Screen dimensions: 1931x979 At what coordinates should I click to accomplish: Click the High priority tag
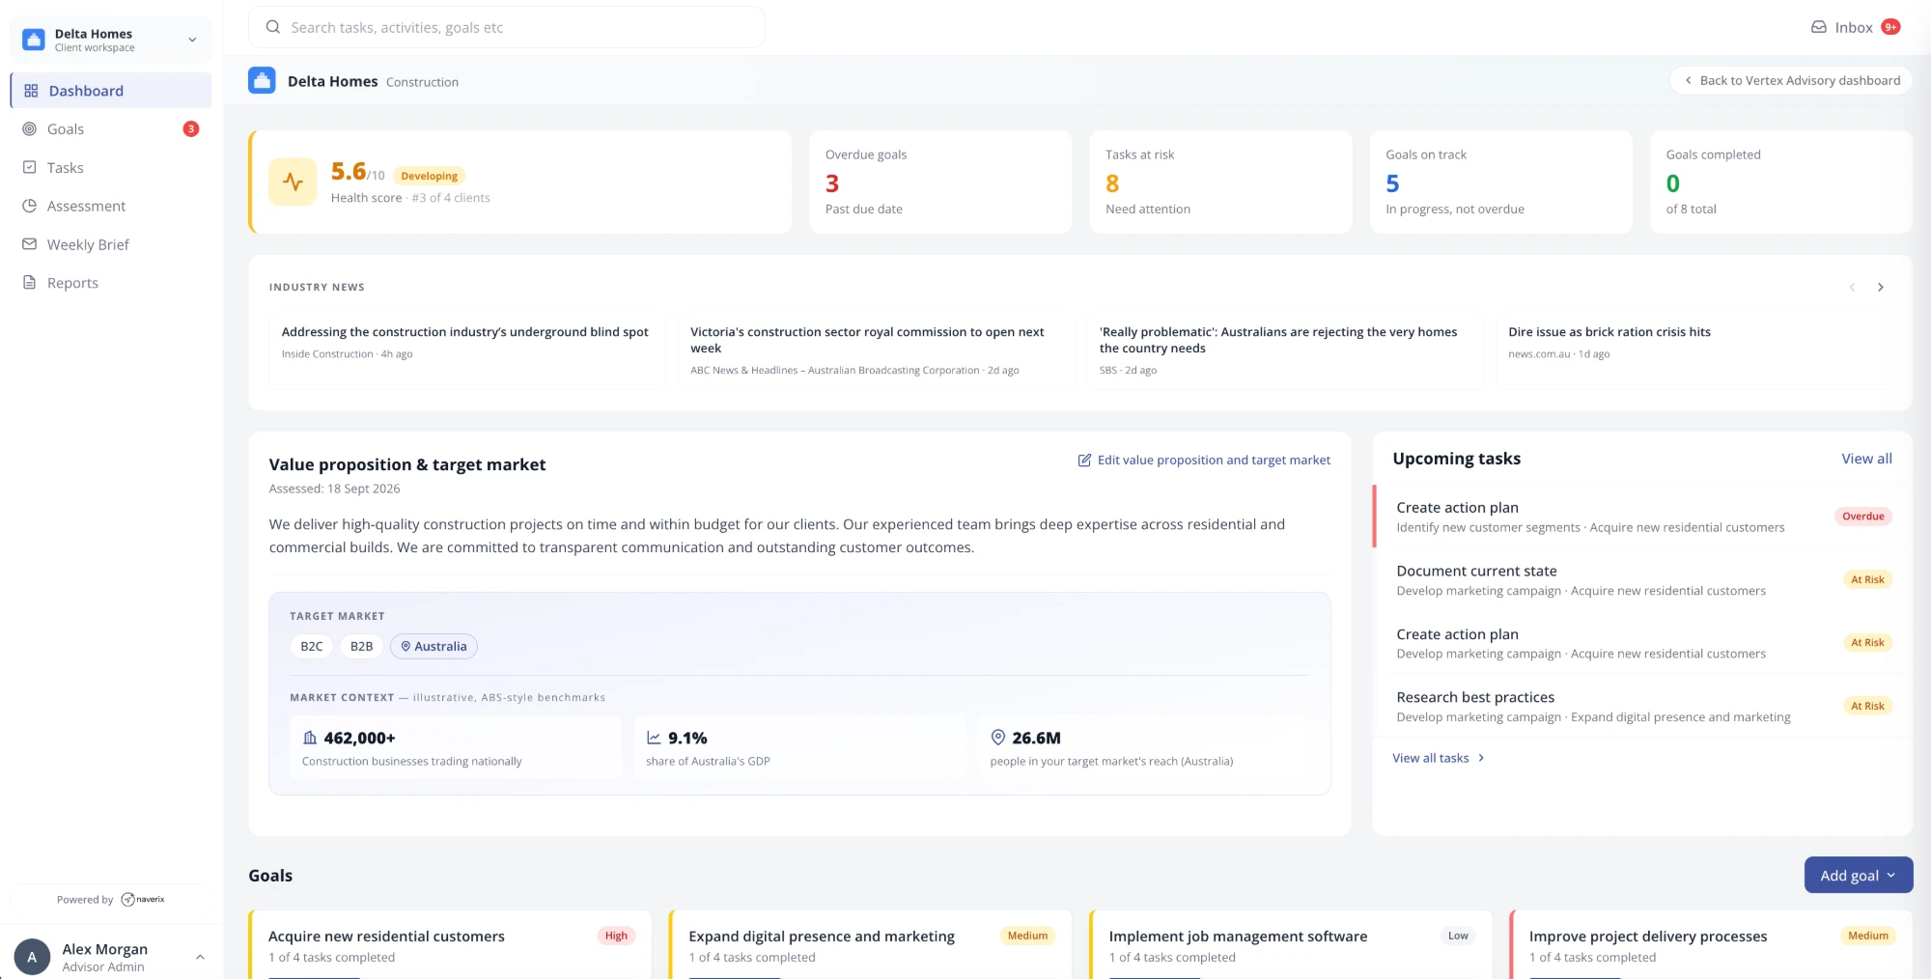[616, 936]
